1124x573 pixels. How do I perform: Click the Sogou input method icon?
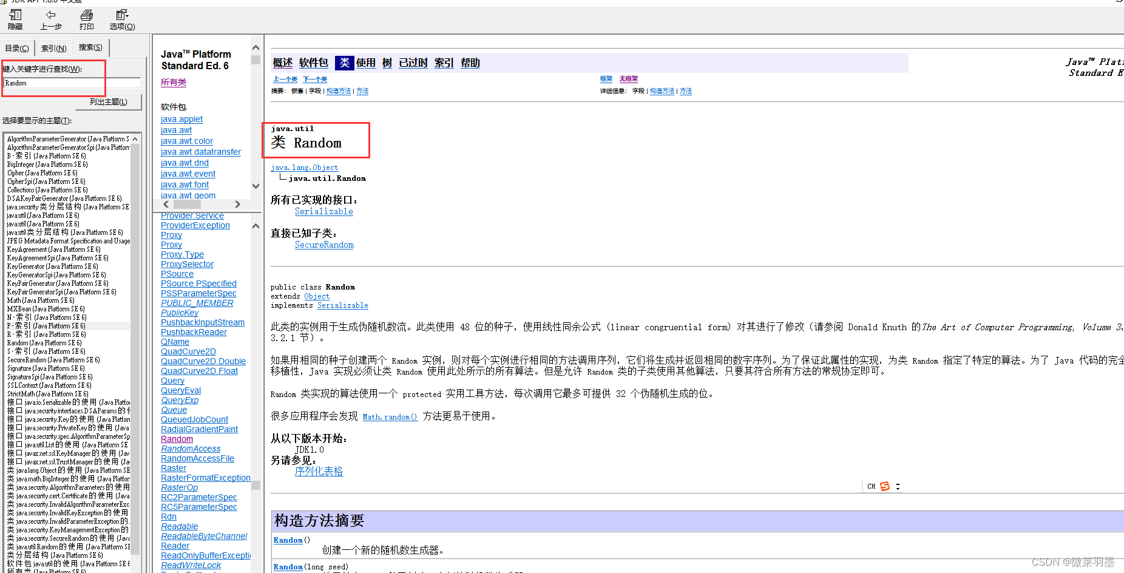(885, 486)
